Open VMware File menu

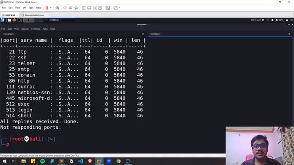(4, 8)
